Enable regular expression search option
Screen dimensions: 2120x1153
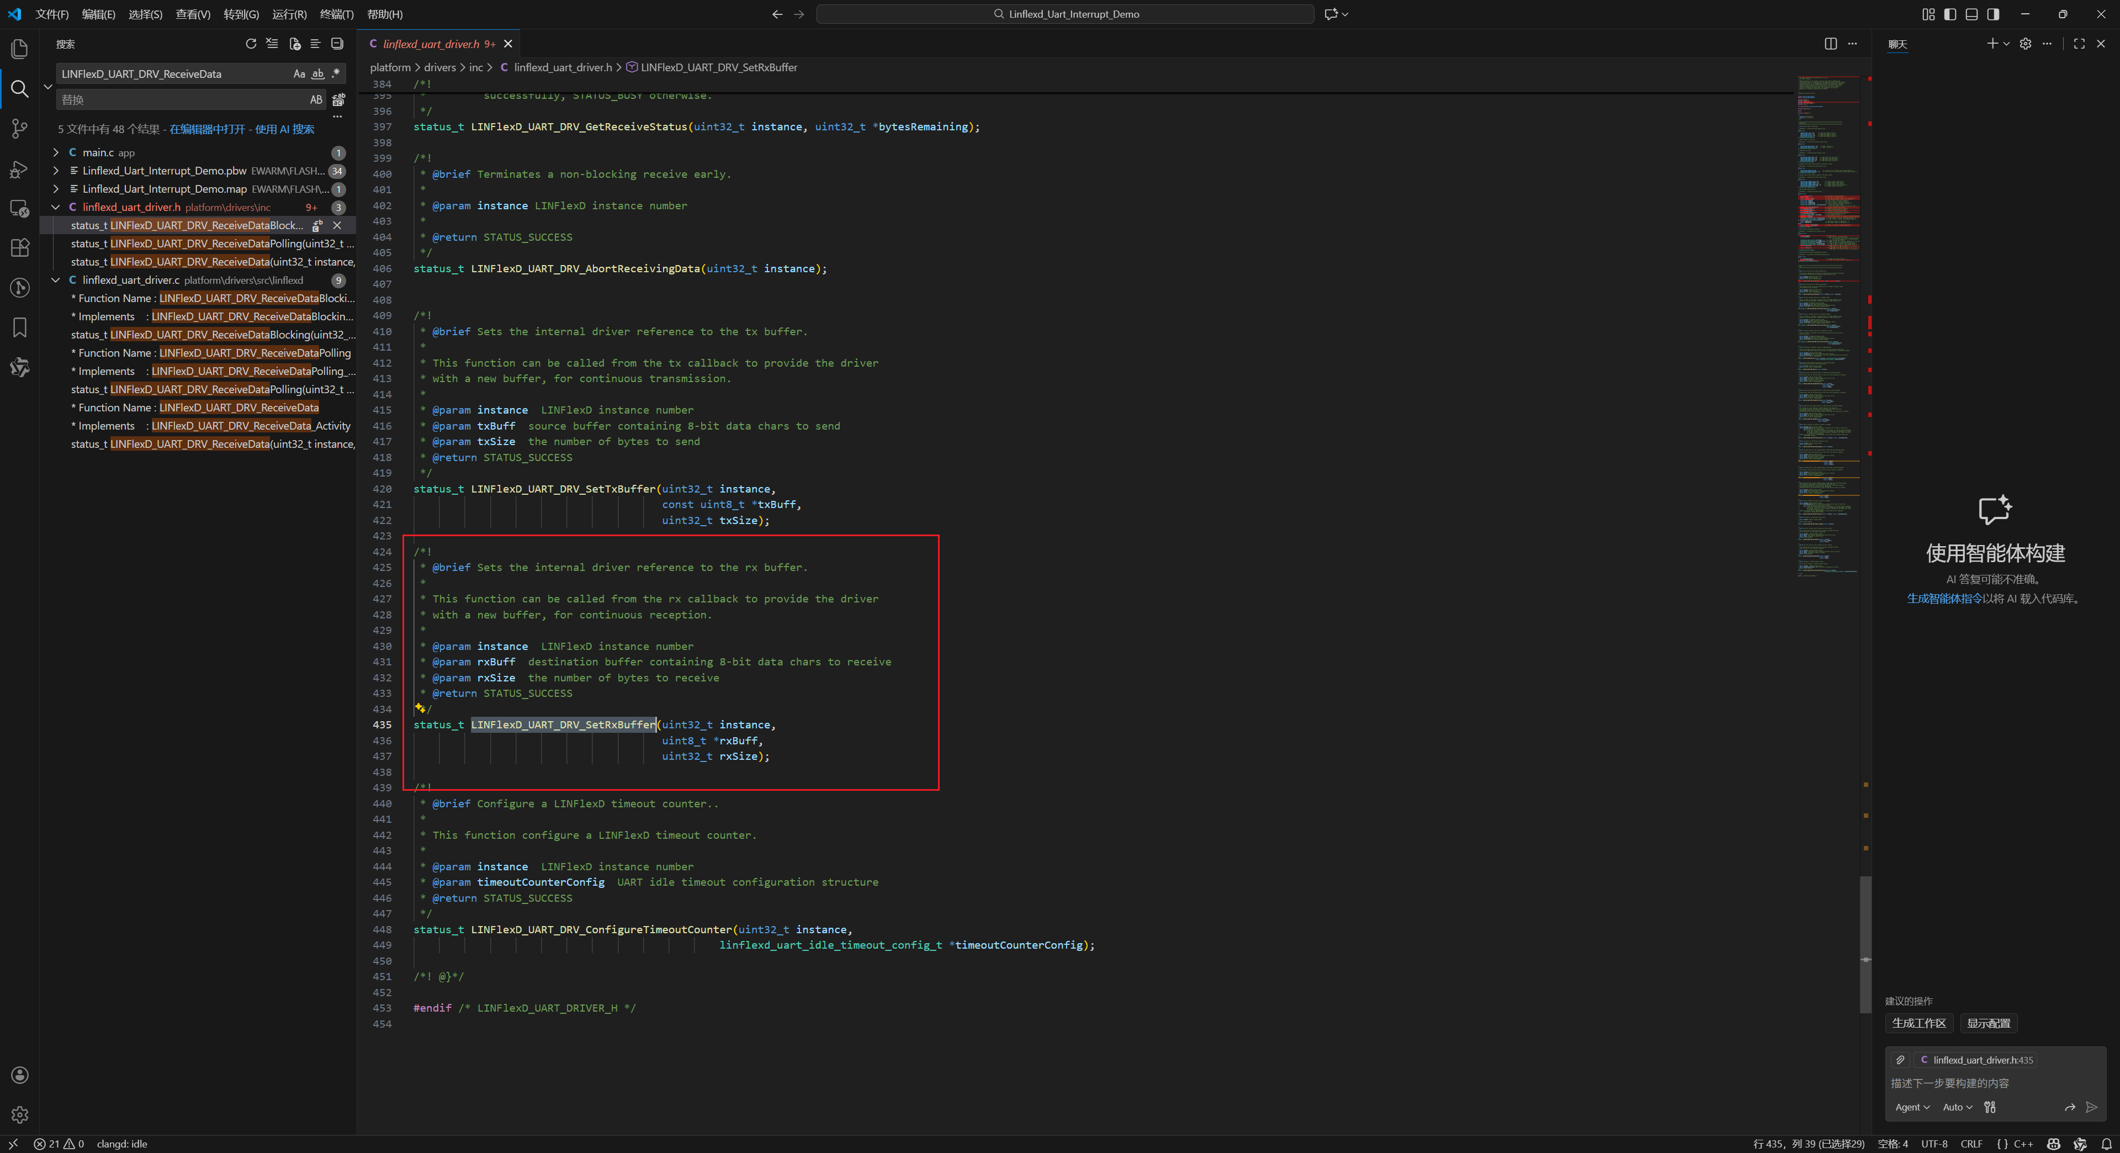click(336, 74)
